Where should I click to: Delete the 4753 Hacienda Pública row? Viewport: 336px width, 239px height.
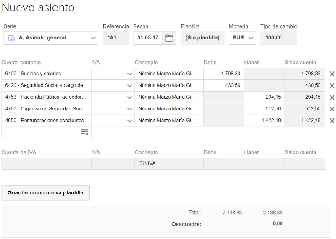click(332, 97)
